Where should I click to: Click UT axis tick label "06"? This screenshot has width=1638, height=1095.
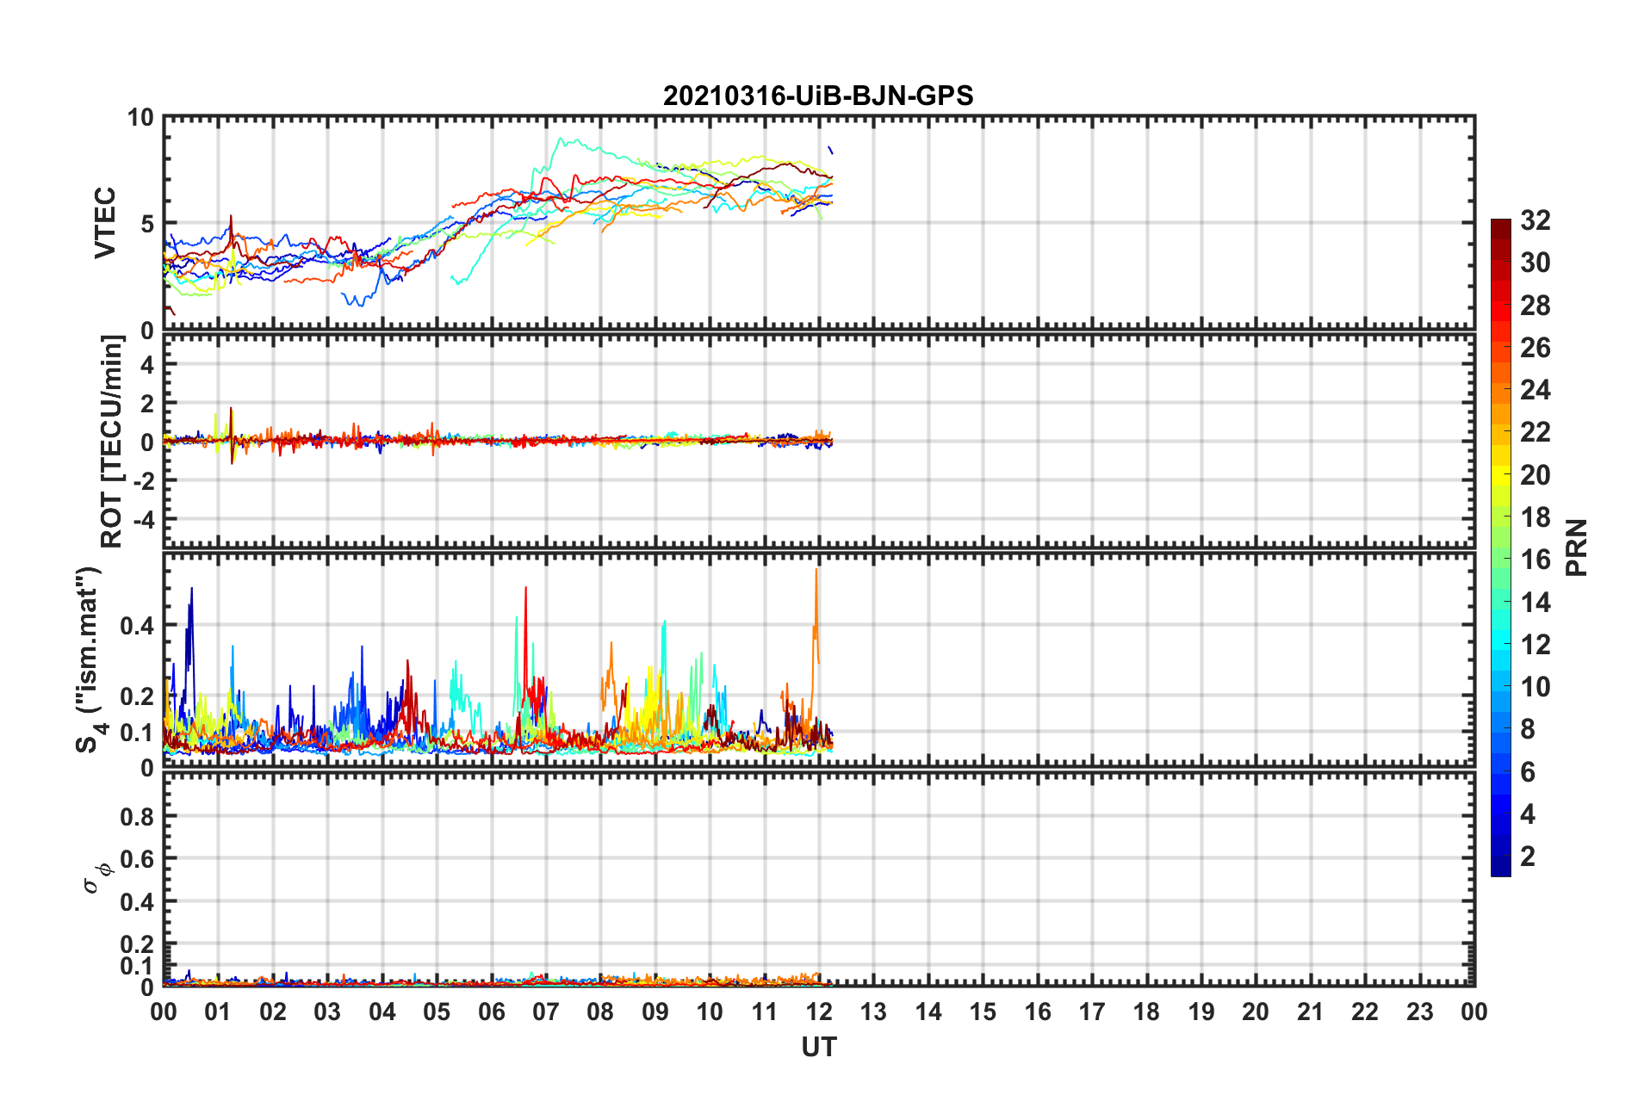[x=492, y=1011]
